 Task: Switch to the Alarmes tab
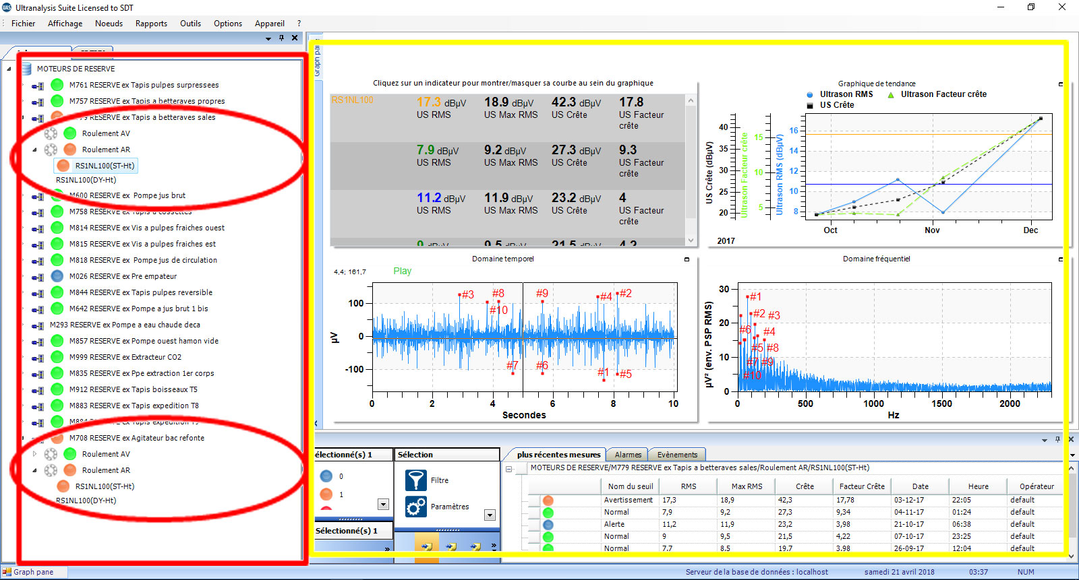(x=628, y=455)
